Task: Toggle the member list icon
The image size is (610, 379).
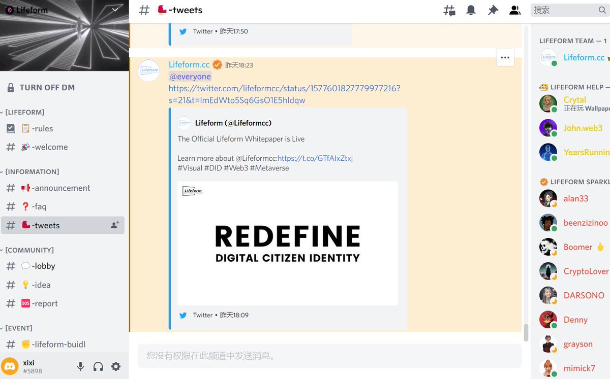Action: pyautogui.click(x=514, y=10)
